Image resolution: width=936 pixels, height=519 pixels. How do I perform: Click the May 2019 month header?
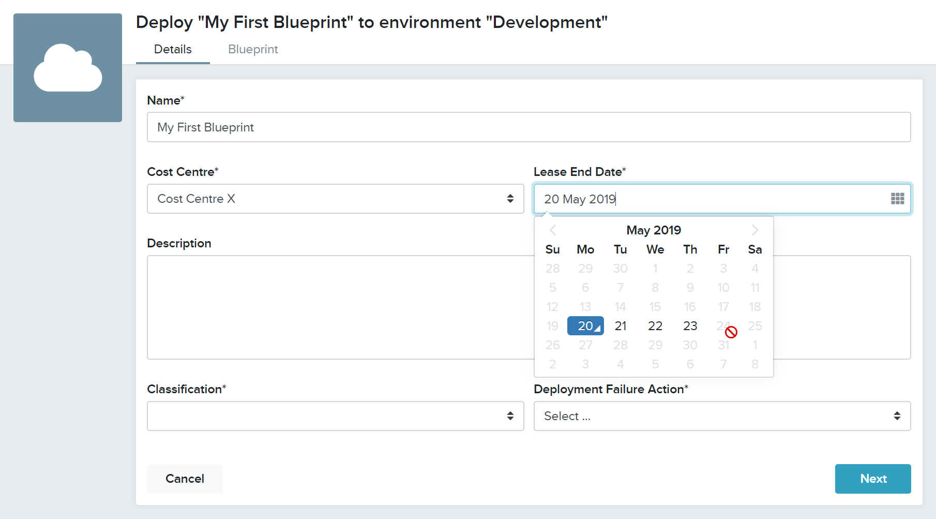(654, 230)
